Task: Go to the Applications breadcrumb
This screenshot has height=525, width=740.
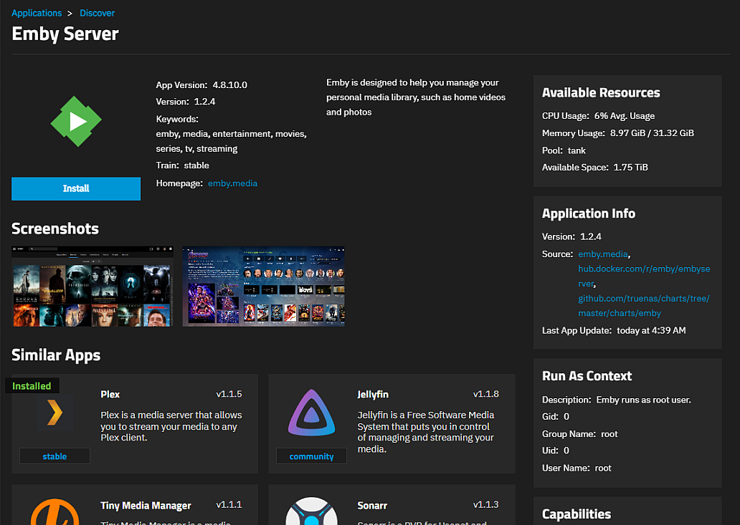Action: [37, 13]
